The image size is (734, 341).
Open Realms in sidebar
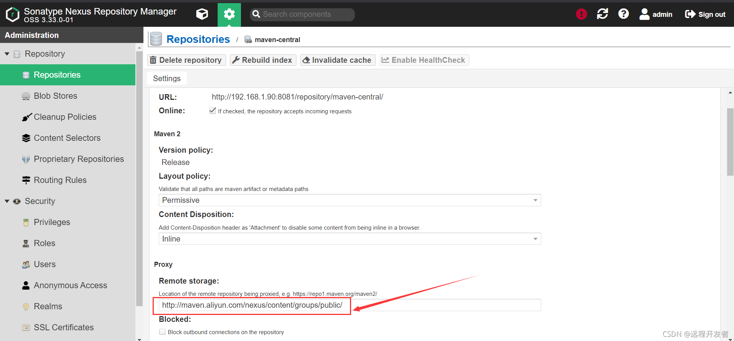tap(48, 307)
